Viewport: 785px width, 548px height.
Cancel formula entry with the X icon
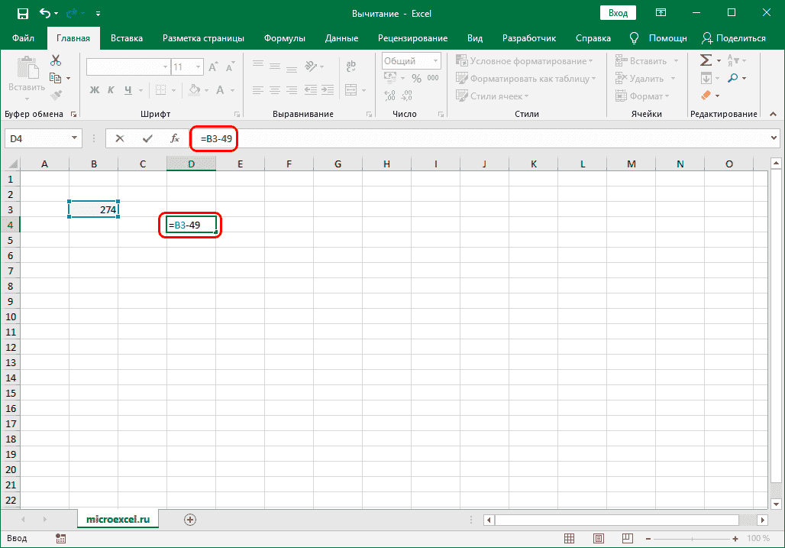click(x=120, y=138)
